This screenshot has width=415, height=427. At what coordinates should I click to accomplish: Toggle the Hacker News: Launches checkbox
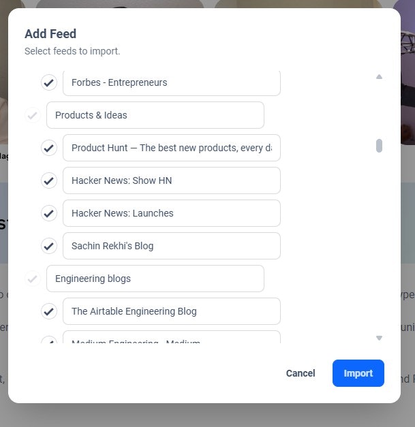point(49,213)
